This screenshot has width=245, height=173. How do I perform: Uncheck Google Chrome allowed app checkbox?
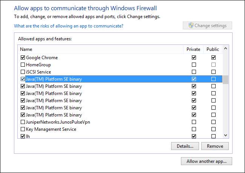23,58
